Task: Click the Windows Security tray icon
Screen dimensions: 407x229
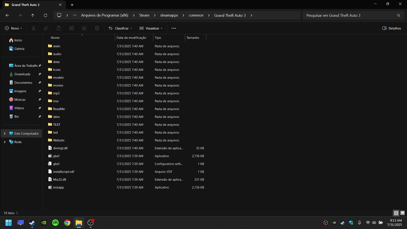Action: click(x=351, y=223)
